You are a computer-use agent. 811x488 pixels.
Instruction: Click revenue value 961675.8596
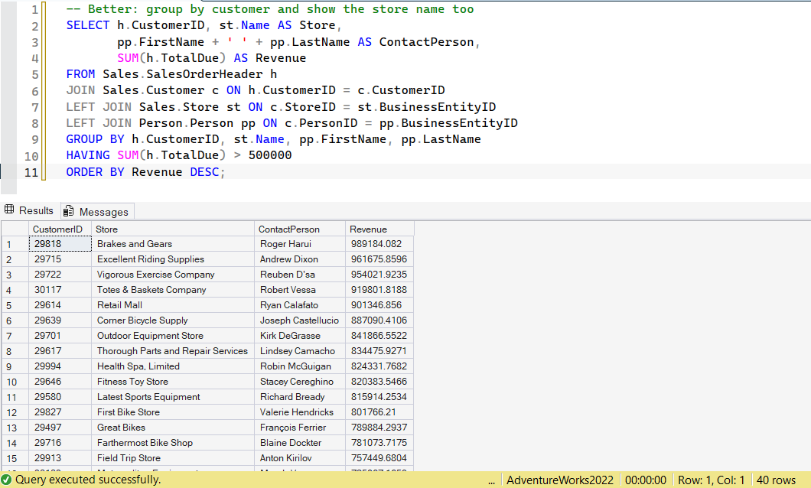coord(379,259)
